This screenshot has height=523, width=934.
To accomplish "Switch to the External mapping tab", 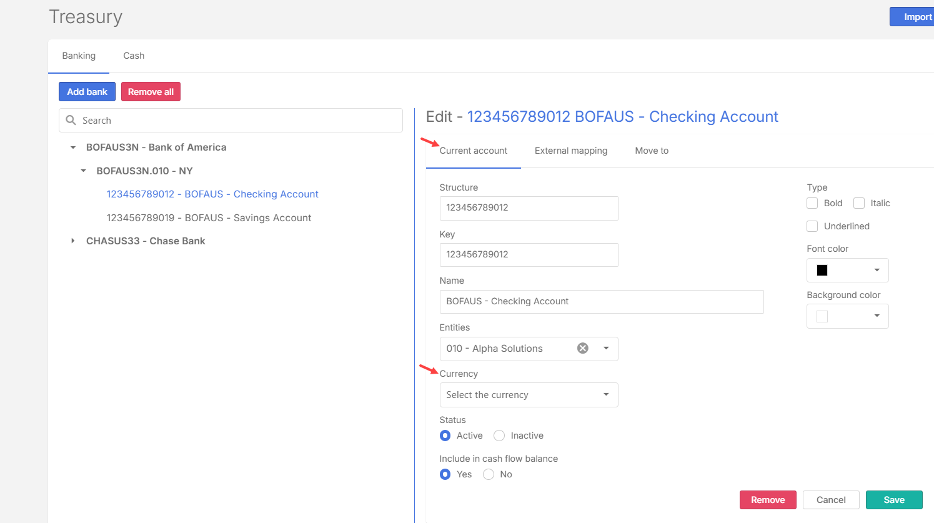I will pyautogui.click(x=570, y=151).
